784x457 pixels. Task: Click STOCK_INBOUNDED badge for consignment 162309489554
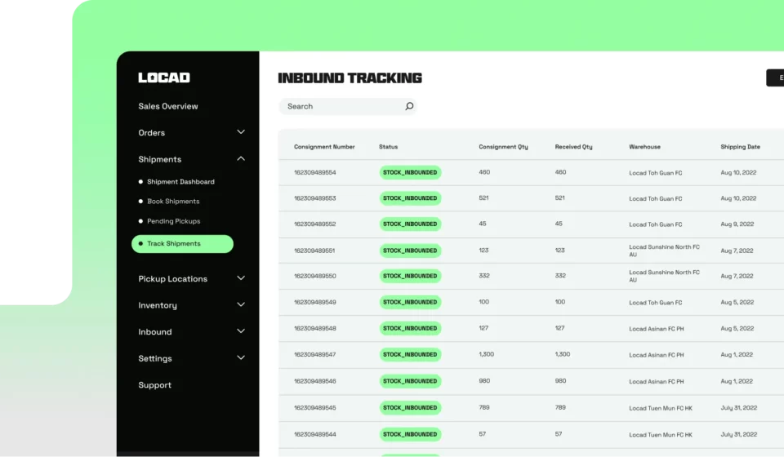click(x=410, y=172)
